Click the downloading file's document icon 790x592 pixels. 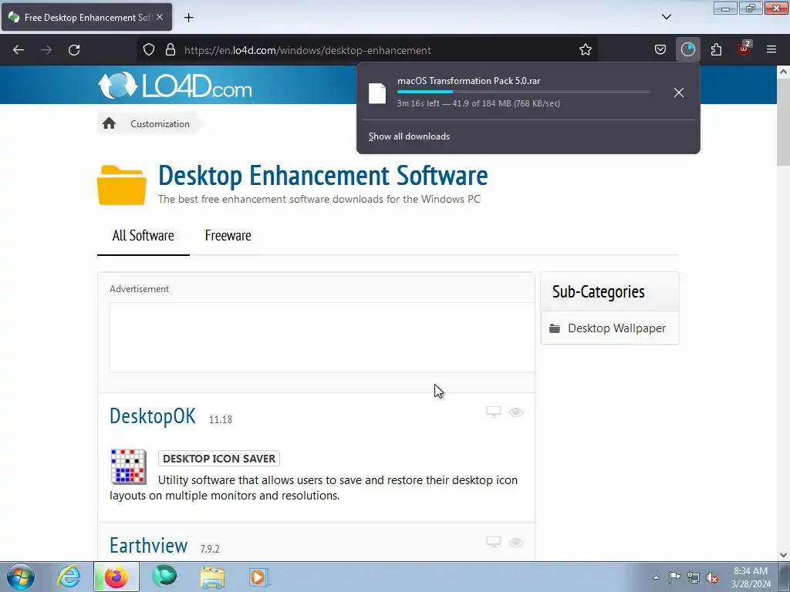[x=376, y=93]
